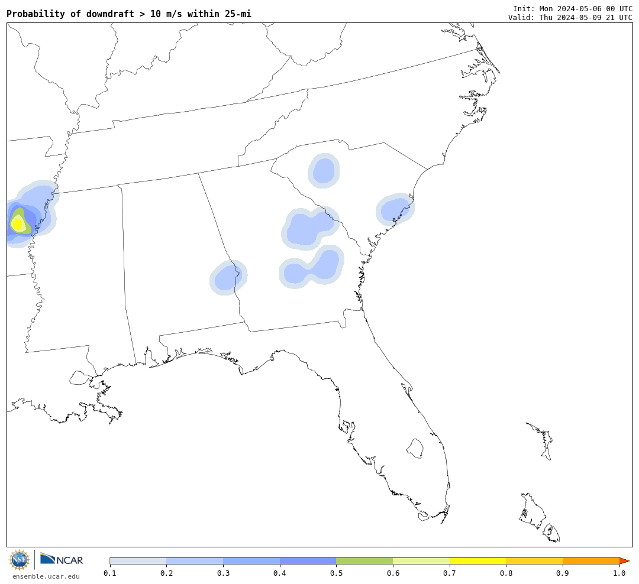Click Lake Pontchartrain outline in Louisiana
Viewport: 639px width, 584px height.
80,378
